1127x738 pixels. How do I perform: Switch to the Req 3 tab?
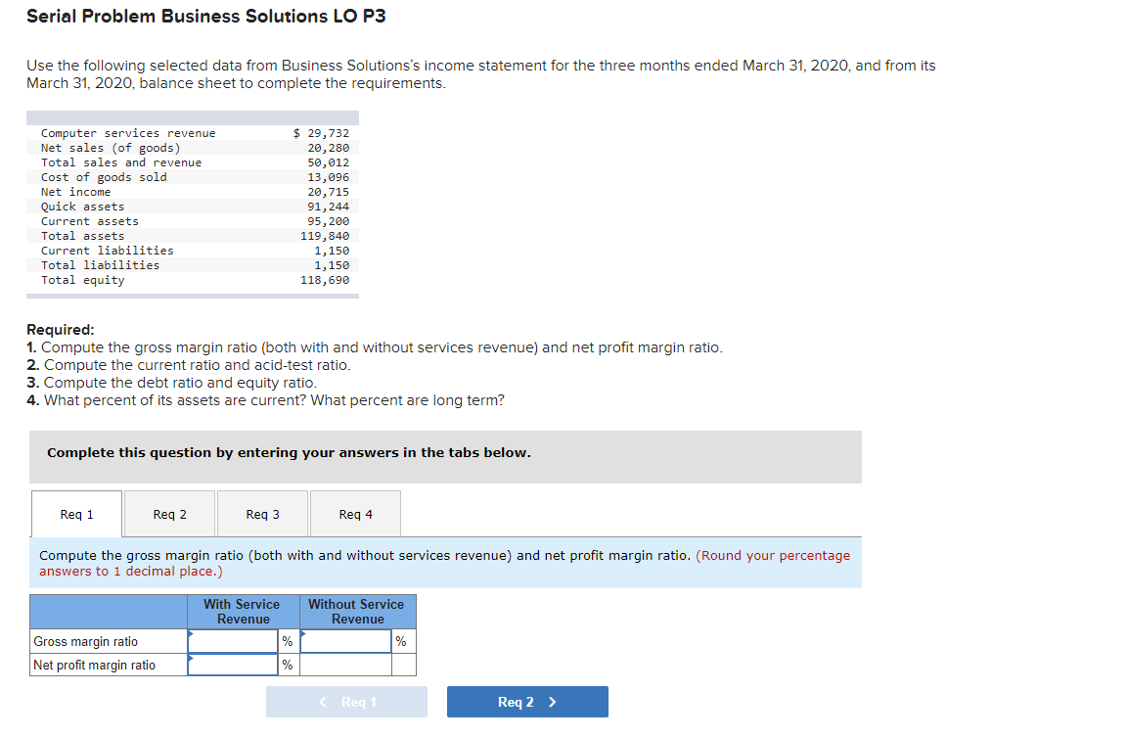click(x=261, y=513)
